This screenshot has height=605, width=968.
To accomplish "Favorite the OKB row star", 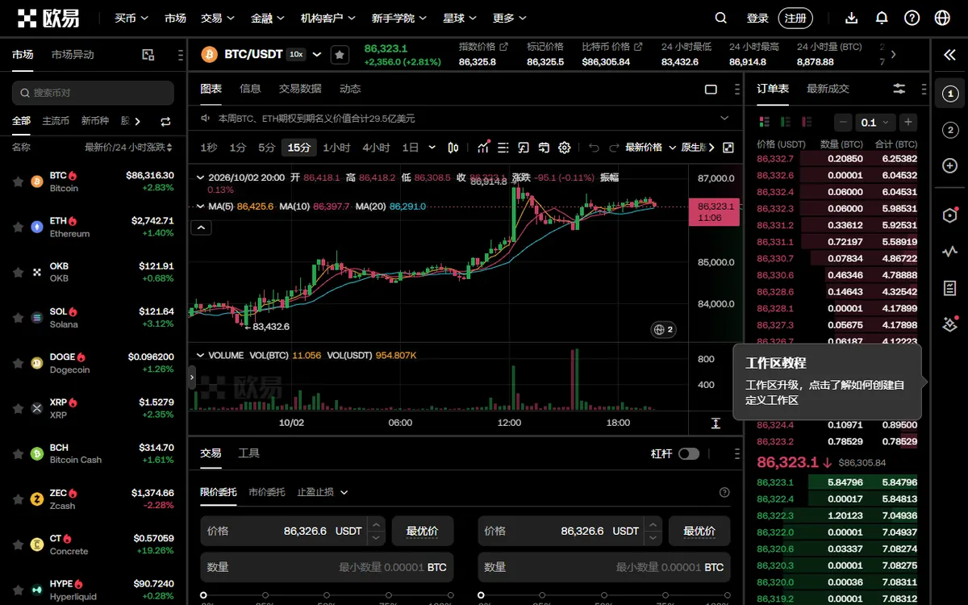I will [18, 273].
